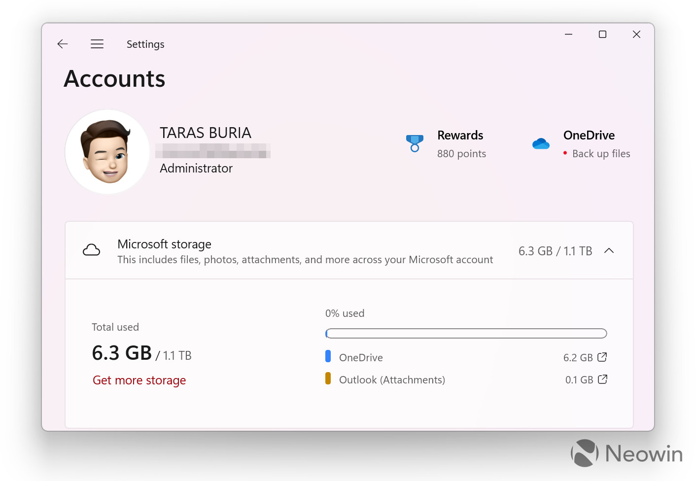This screenshot has width=696, height=481.
Task: Click the 6.3 GB / 1.1 TB header value
Action: (x=555, y=251)
